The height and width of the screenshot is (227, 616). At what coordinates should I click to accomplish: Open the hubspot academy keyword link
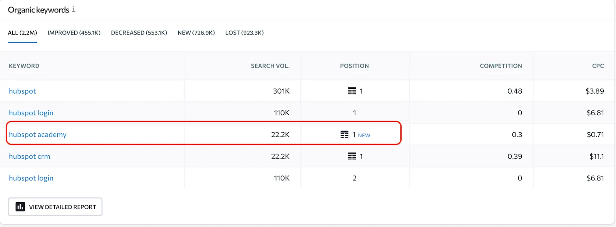click(x=38, y=135)
